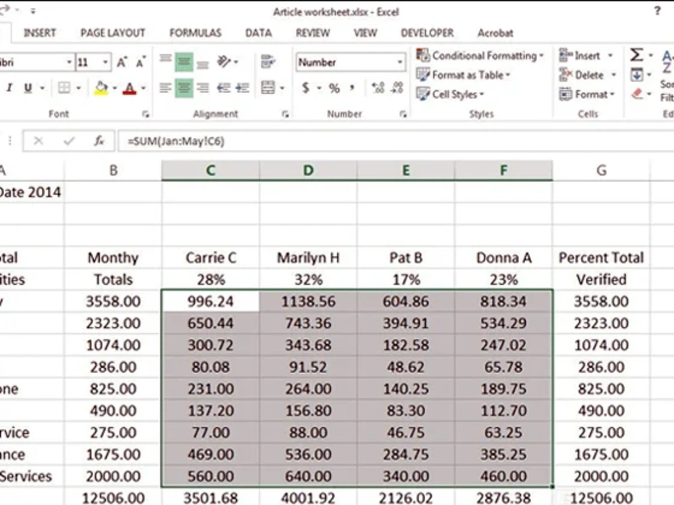Click into the formula bar

[396, 141]
